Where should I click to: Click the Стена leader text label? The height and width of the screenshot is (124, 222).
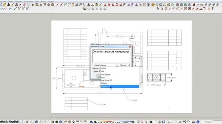click(134, 100)
